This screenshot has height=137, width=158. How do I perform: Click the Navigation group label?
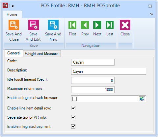point(91,46)
